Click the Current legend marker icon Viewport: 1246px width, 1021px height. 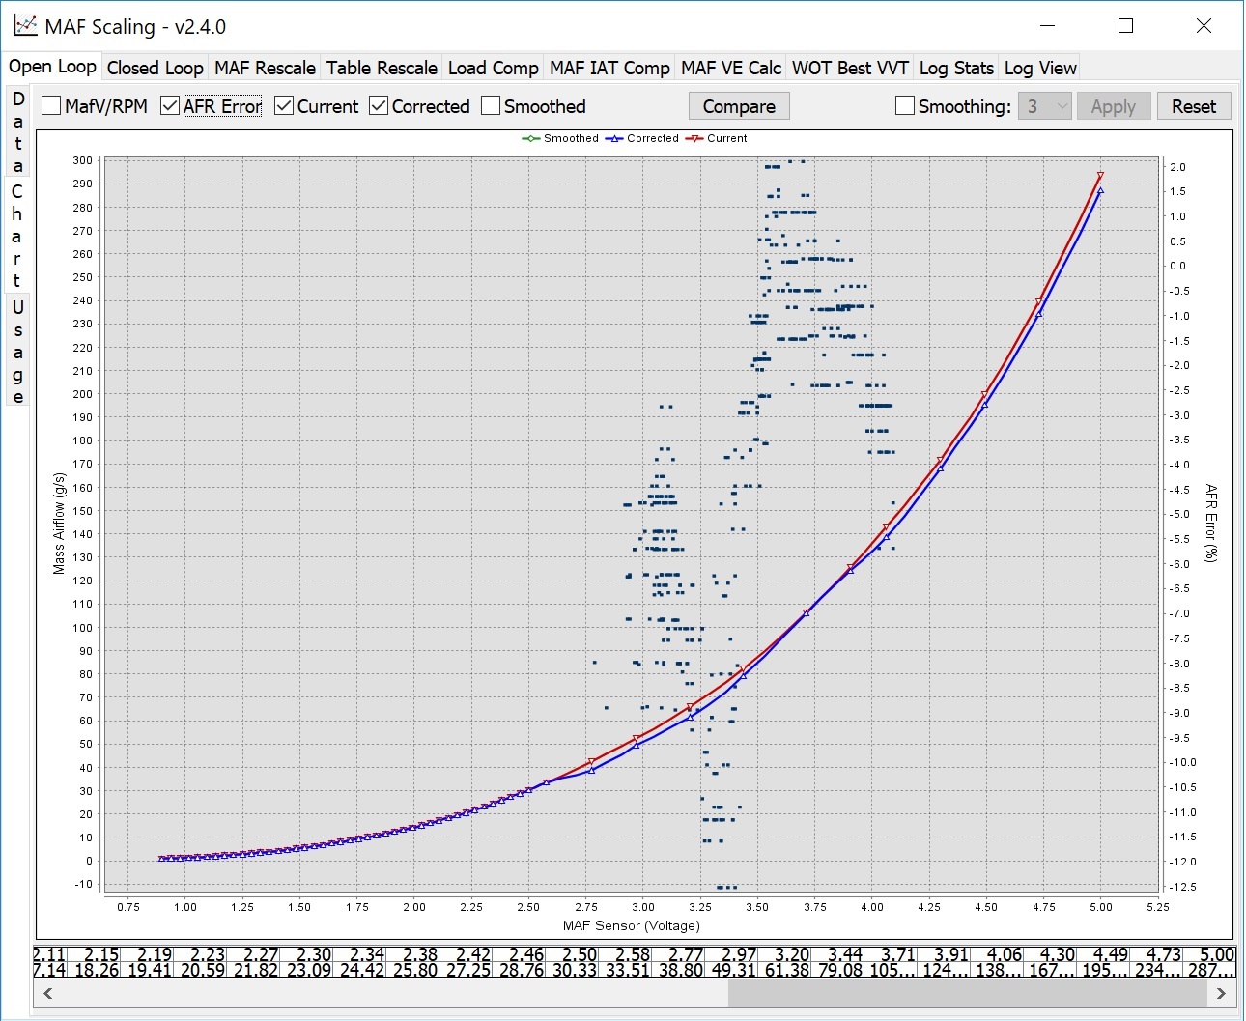[x=694, y=139]
